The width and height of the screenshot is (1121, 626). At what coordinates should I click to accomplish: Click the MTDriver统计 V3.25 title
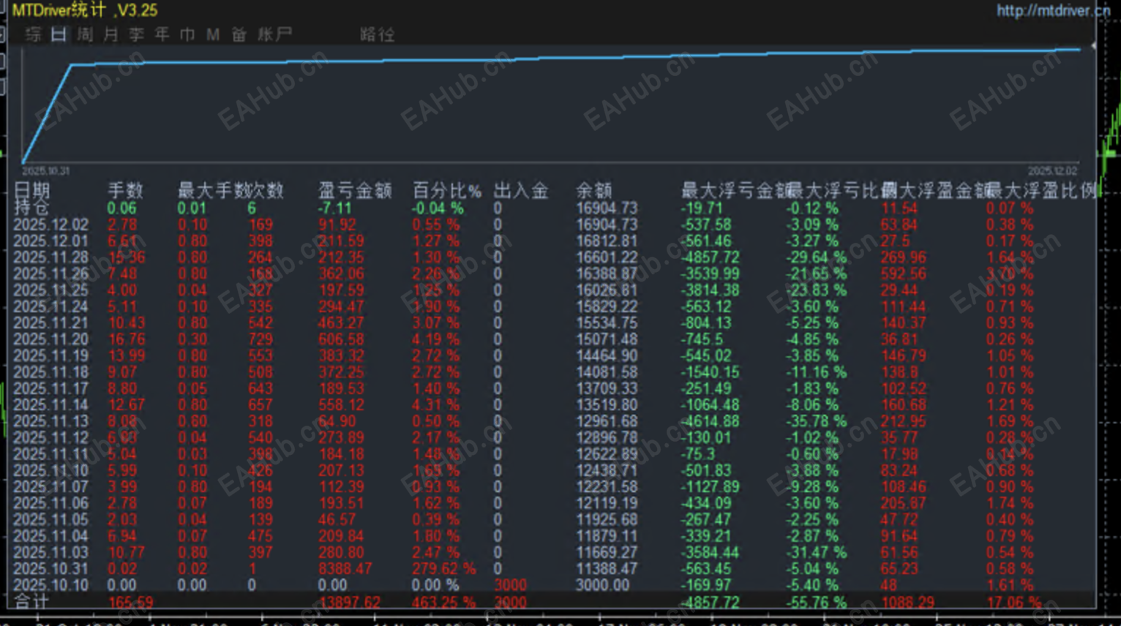pos(85,10)
